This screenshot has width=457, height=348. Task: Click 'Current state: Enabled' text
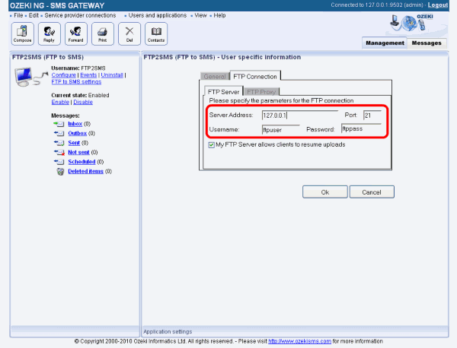[x=80, y=96]
